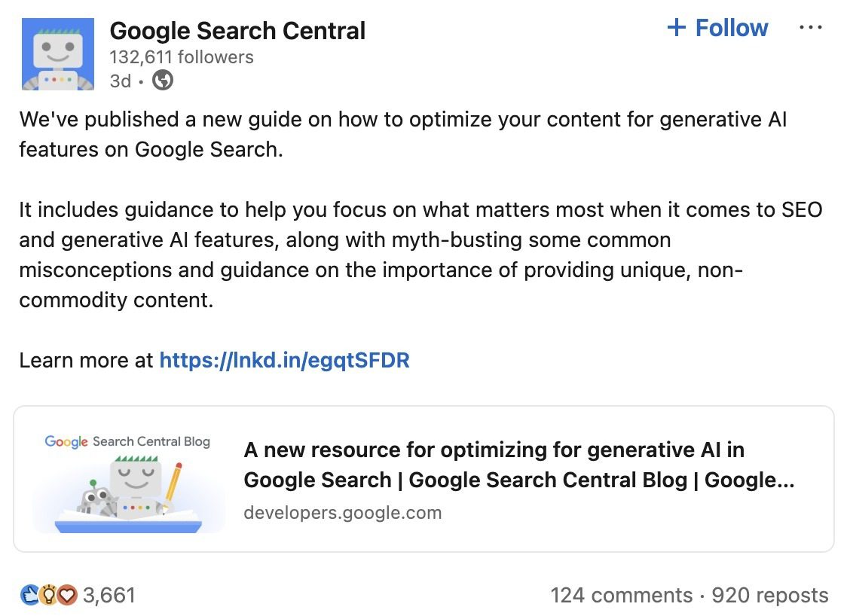The width and height of the screenshot is (847, 616).
Task: Click the lightbulb insightful reaction icon
Action: point(49,595)
